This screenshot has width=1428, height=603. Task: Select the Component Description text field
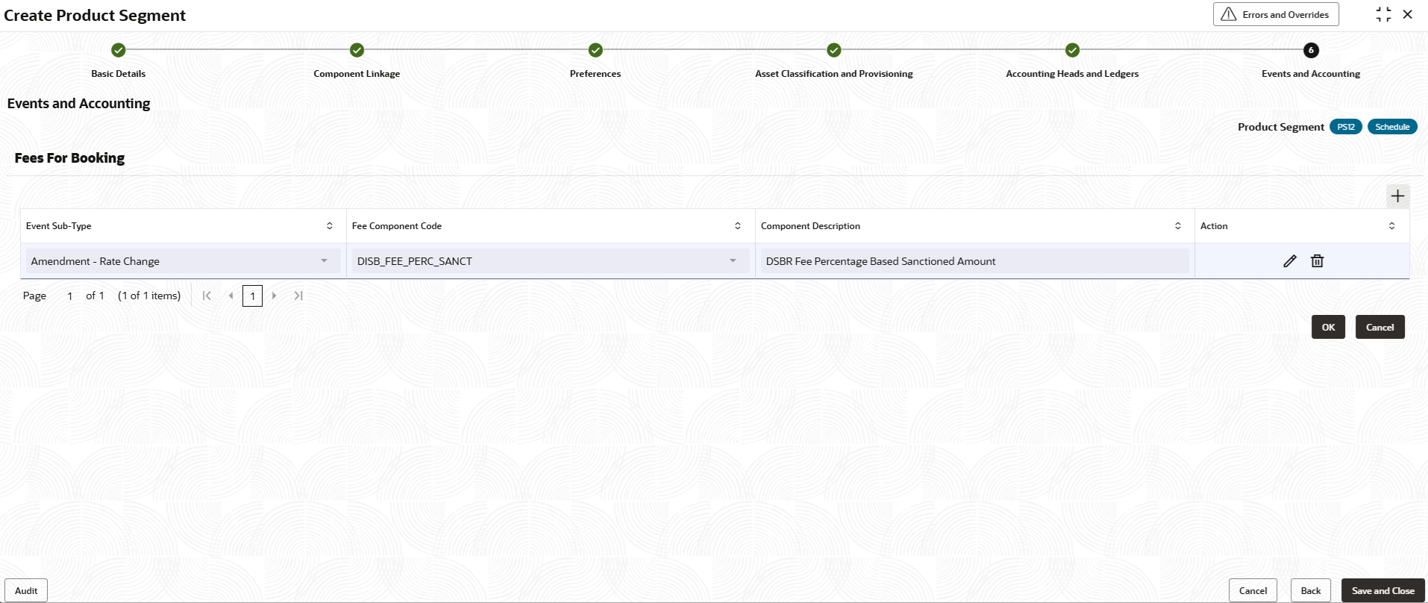pos(974,261)
